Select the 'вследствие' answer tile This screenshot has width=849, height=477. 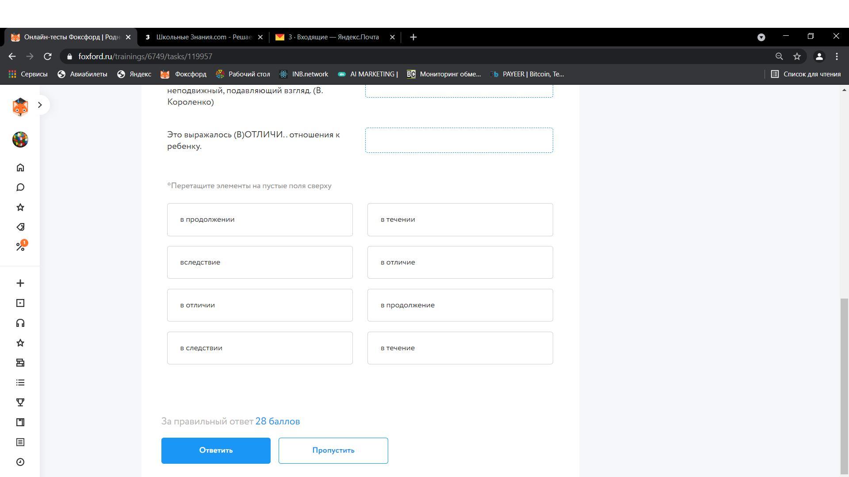click(x=260, y=262)
